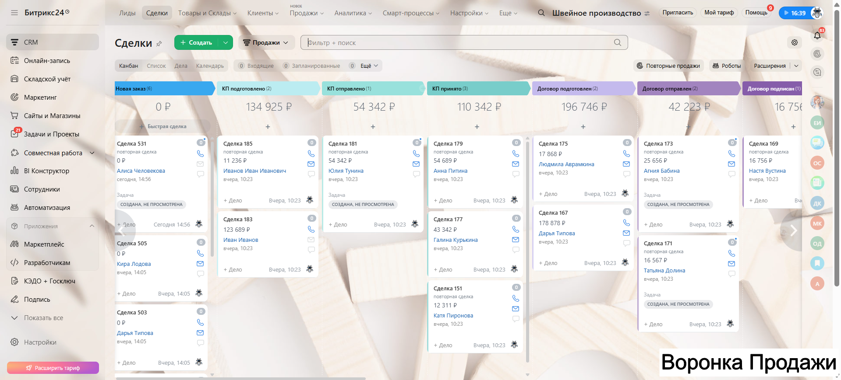Open the ЕИ avatar chat in right sidebar
This screenshot has width=841, height=380.
click(x=817, y=123)
